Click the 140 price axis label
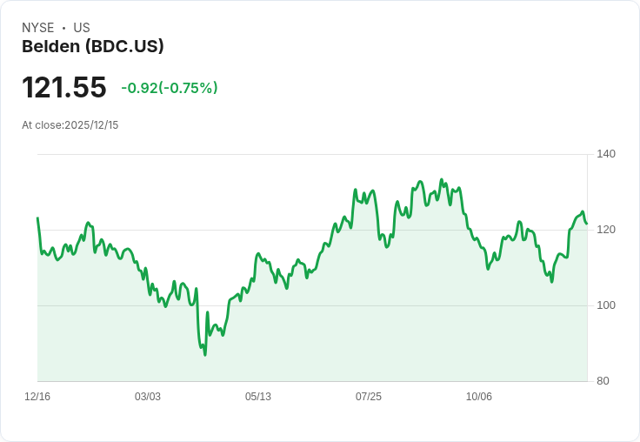Image resolution: width=640 pixels, height=442 pixels. (x=606, y=154)
